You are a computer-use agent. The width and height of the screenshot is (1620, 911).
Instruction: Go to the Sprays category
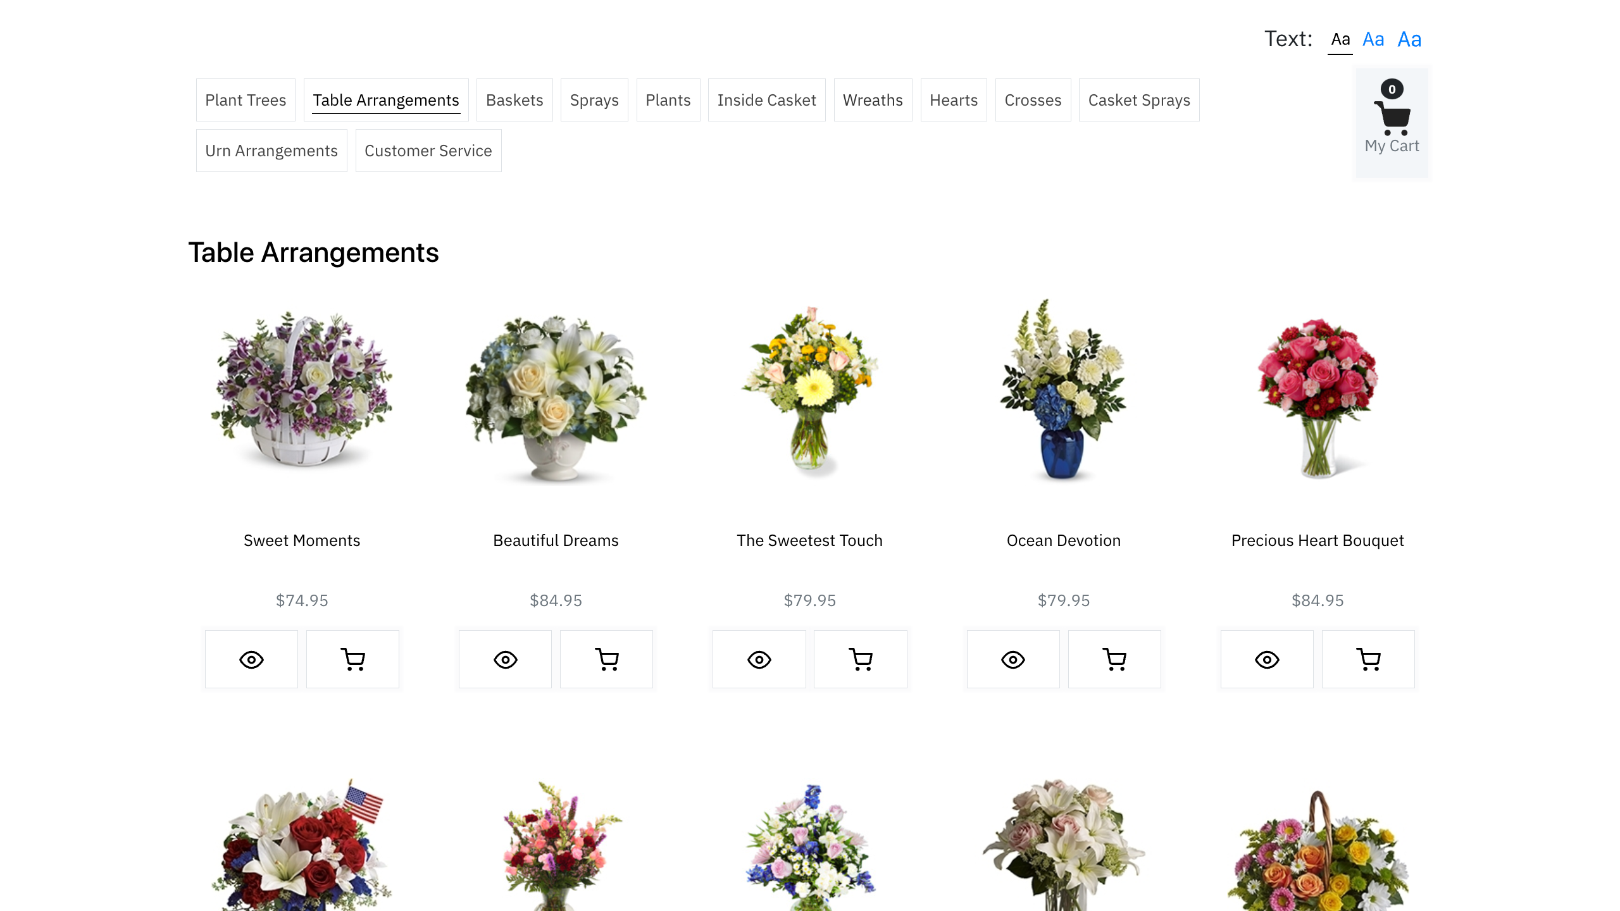point(594,100)
